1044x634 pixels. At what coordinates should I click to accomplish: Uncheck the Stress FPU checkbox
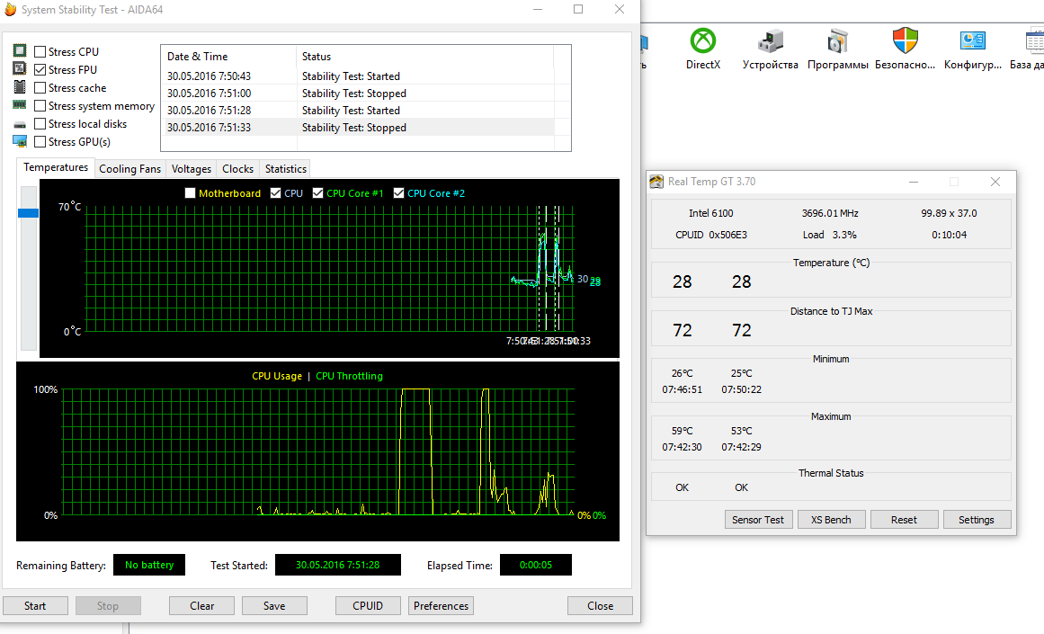coord(40,69)
